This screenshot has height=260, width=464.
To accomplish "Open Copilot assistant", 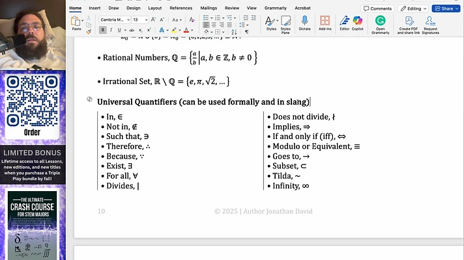I will tap(358, 23).
